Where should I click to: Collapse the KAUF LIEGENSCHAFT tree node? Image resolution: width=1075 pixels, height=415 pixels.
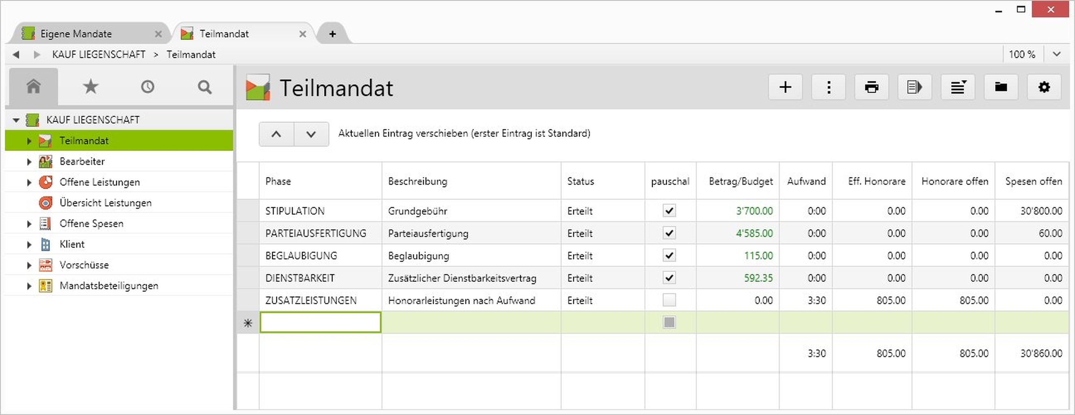16,120
